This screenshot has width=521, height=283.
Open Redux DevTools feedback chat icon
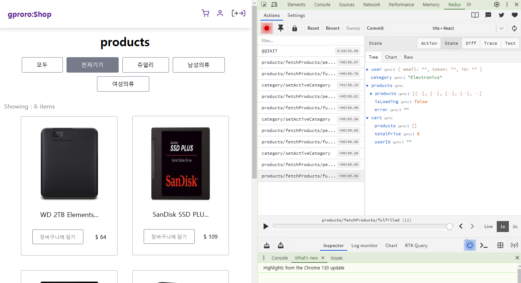click(488, 15)
